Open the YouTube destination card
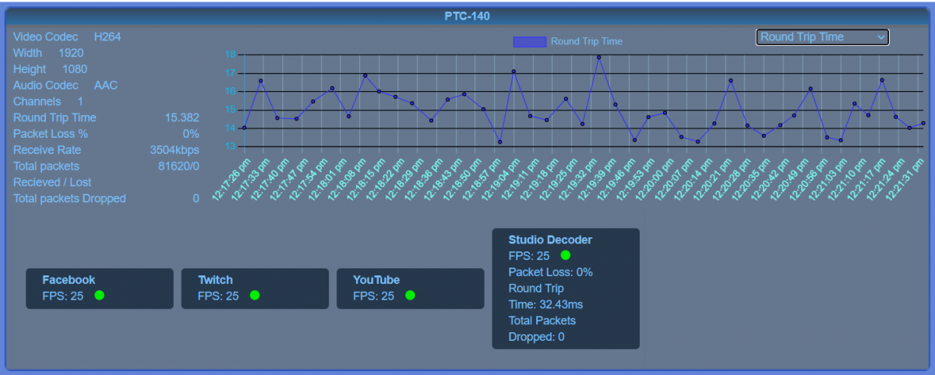 click(x=378, y=280)
